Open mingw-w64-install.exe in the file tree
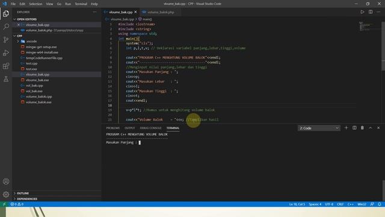The width and height of the screenshot is (385, 217). (42, 52)
